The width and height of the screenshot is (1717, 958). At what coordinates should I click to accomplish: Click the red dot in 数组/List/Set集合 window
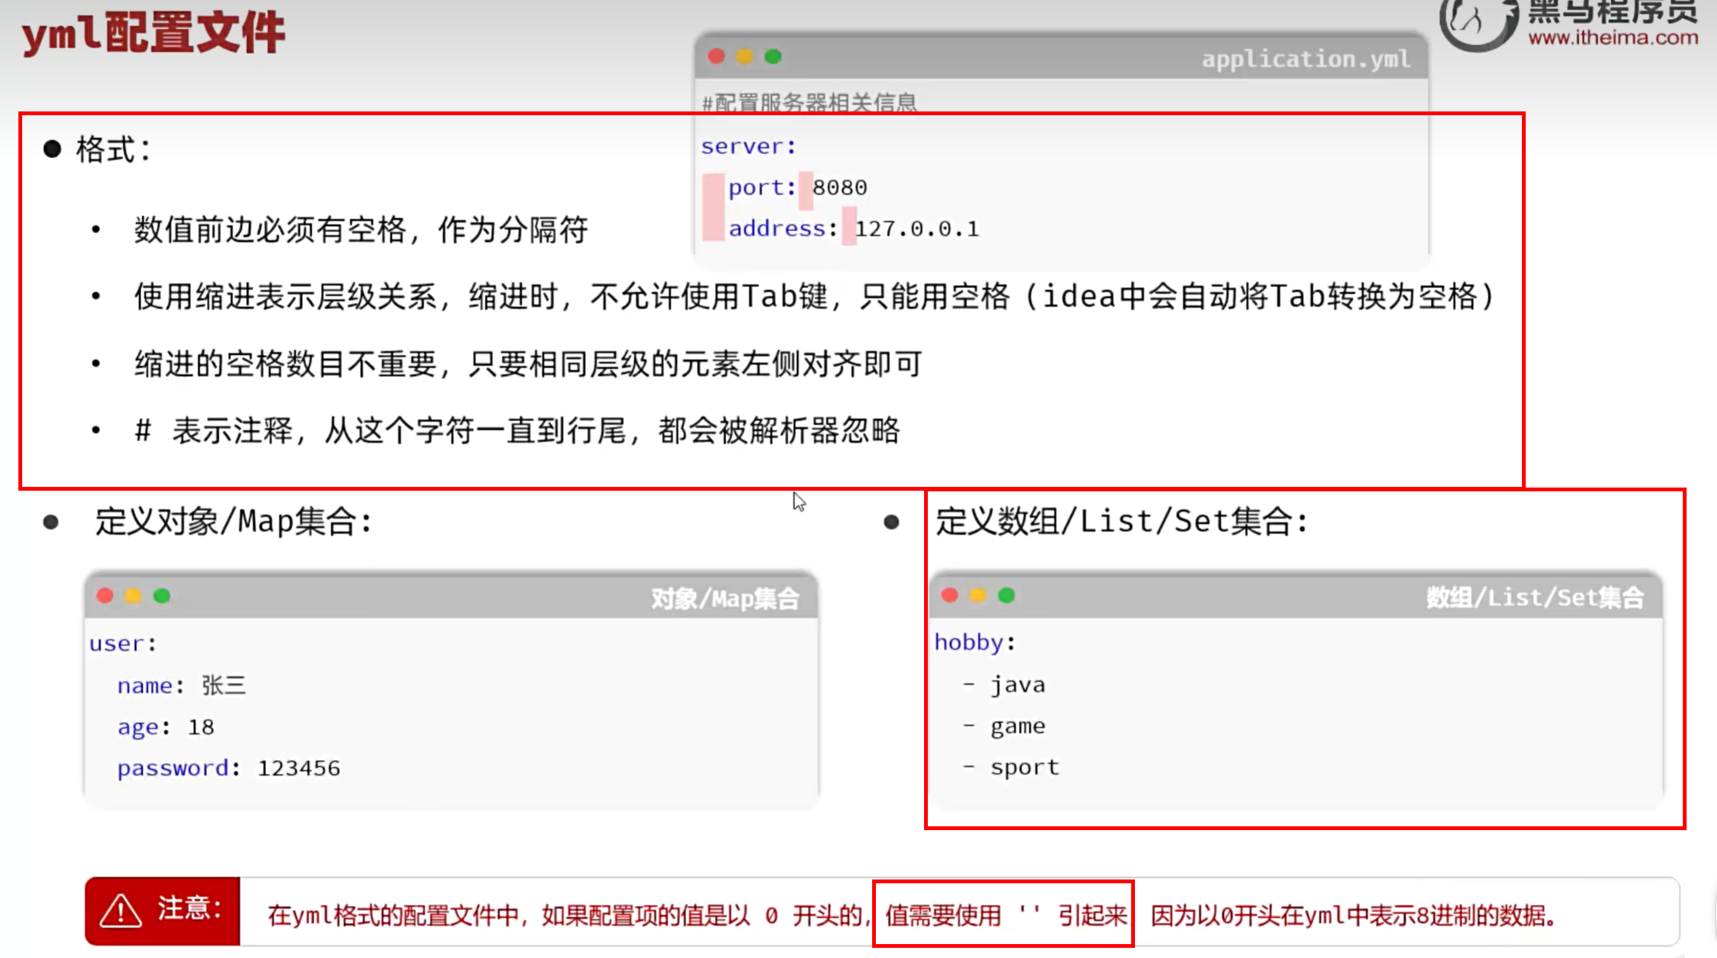(x=950, y=595)
